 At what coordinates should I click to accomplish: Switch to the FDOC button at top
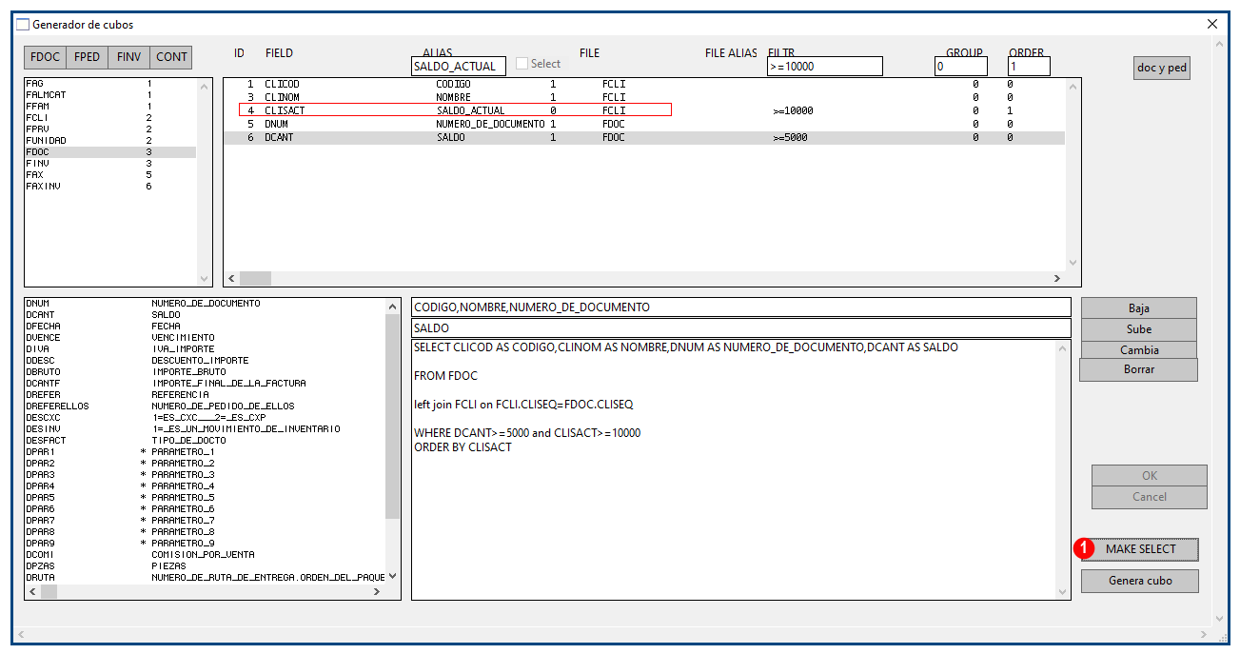click(46, 57)
